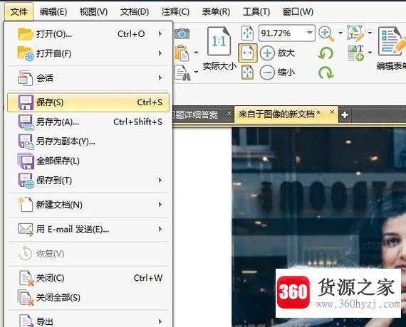This screenshot has height=327, width=406.
Task: Open the paste icon dropdown arrow
Action: [197, 53]
